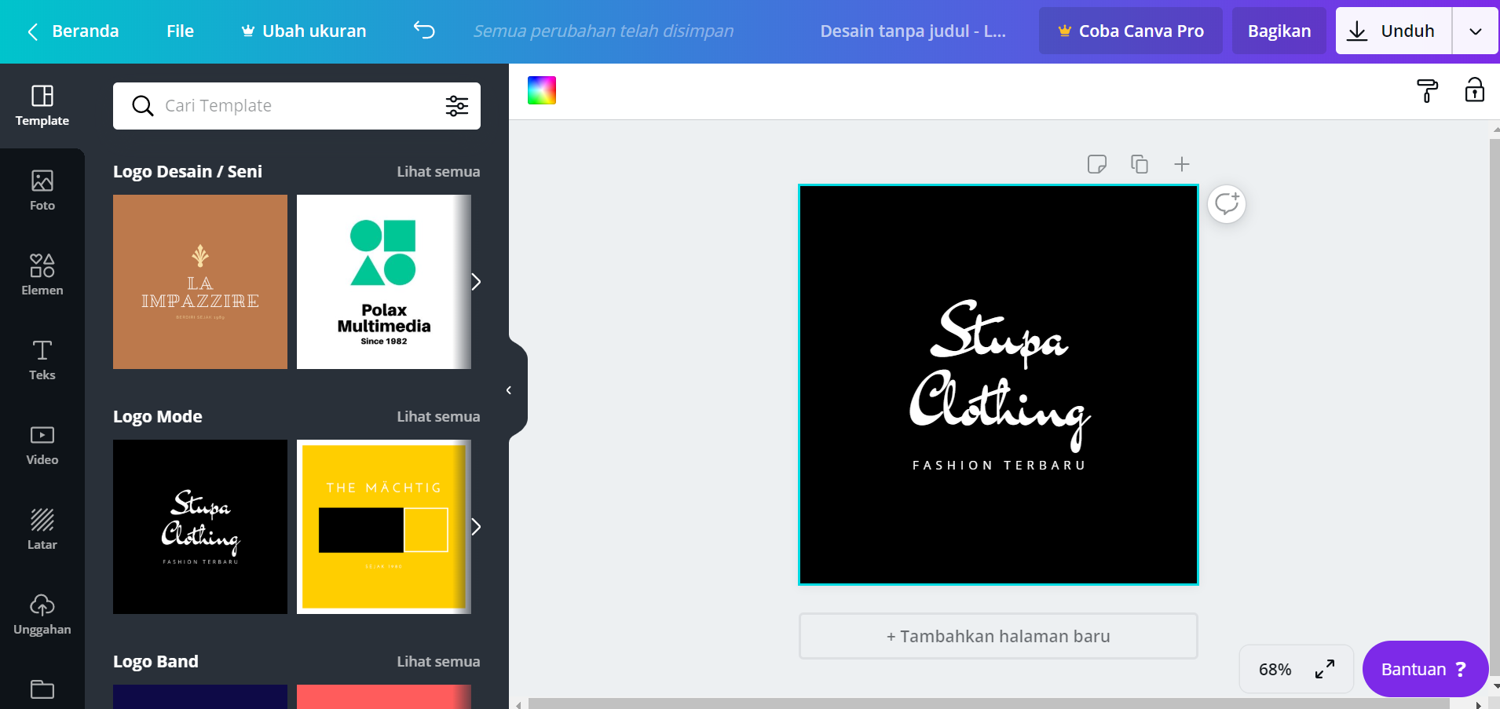Click Tambahkan halaman baru button
Screen dimensions: 1500x709
pyautogui.click(x=998, y=636)
